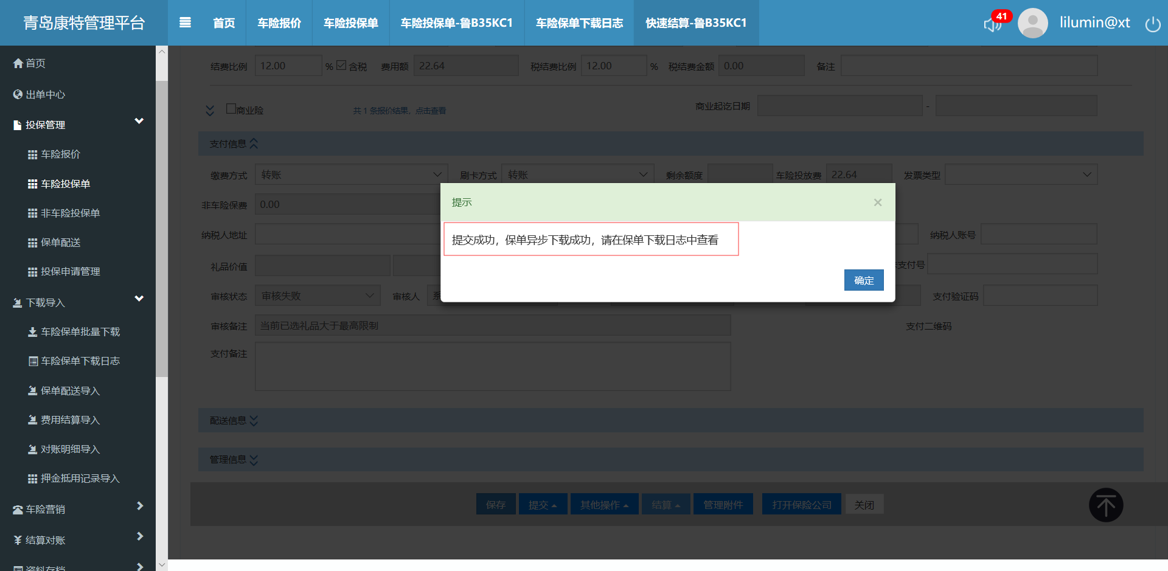This screenshot has width=1168, height=571.
Task: Click the icon beside 下载导入 in sidebar
Action: click(18, 302)
